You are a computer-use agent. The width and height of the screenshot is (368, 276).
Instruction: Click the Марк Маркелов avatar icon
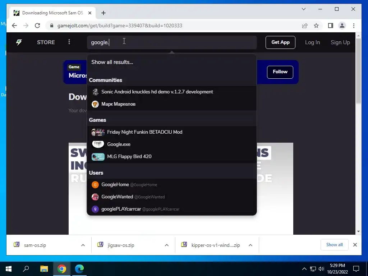[95, 104]
